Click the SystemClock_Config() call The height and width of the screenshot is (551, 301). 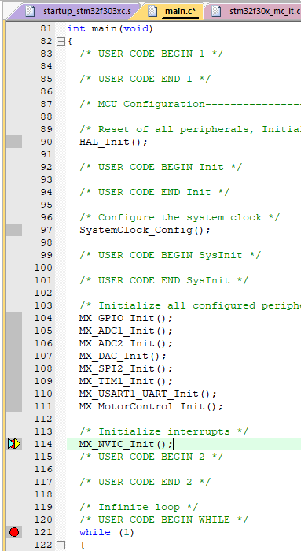(x=145, y=231)
